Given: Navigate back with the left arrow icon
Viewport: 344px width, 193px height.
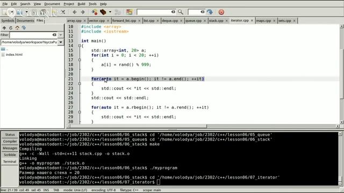Looking at the screenshot, I should click(74, 12).
